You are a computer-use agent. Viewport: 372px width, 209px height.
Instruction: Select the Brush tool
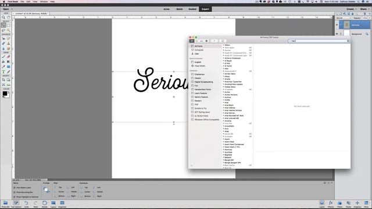3,57
